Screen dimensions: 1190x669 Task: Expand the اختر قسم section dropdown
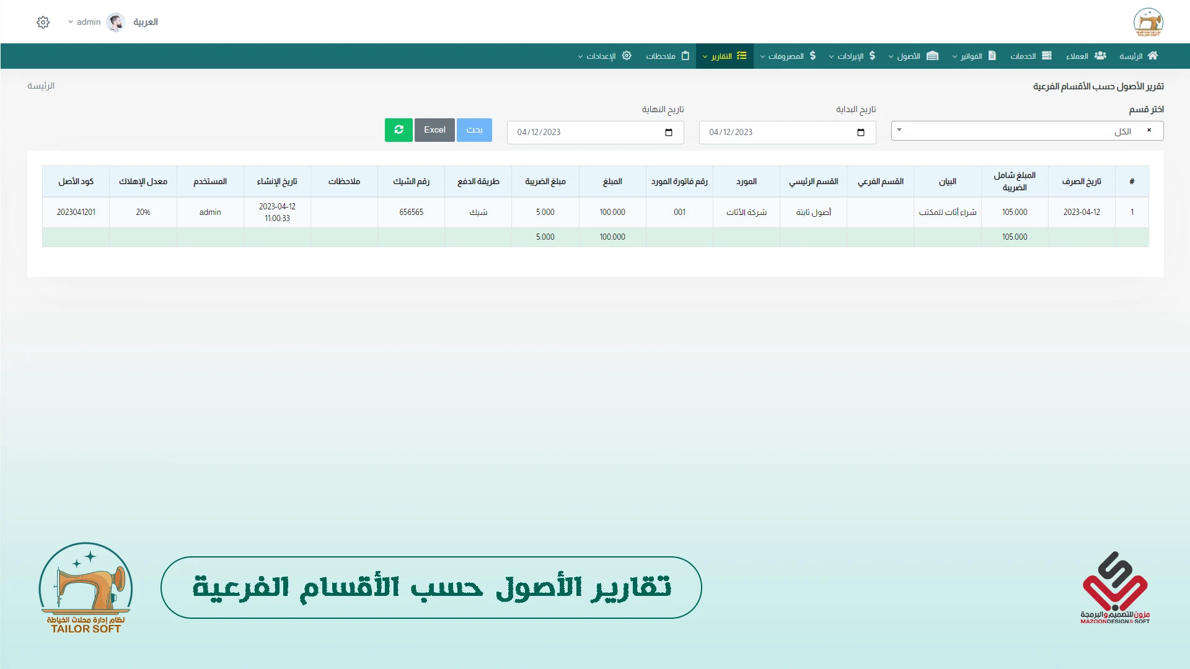coord(899,130)
